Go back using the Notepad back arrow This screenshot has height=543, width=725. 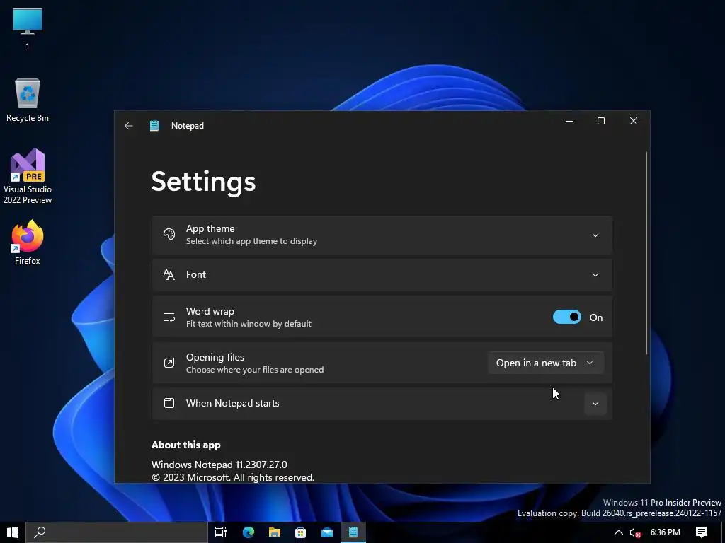pyautogui.click(x=129, y=126)
